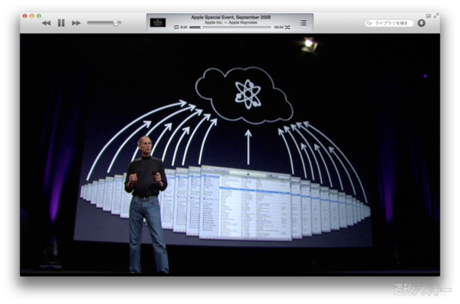Viewport: 460px width, 304px height.
Task: Toggle the repeat icon
Action: 176,28
